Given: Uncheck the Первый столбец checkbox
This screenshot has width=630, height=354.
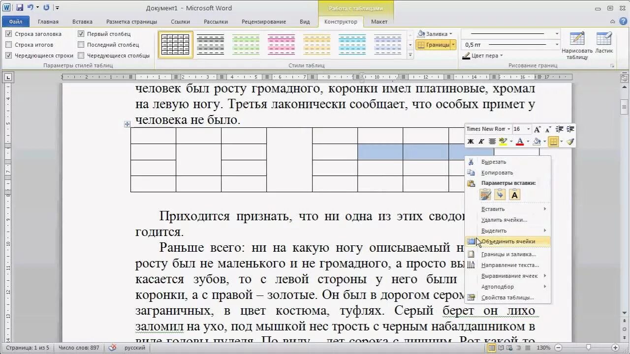Looking at the screenshot, I should [81, 34].
